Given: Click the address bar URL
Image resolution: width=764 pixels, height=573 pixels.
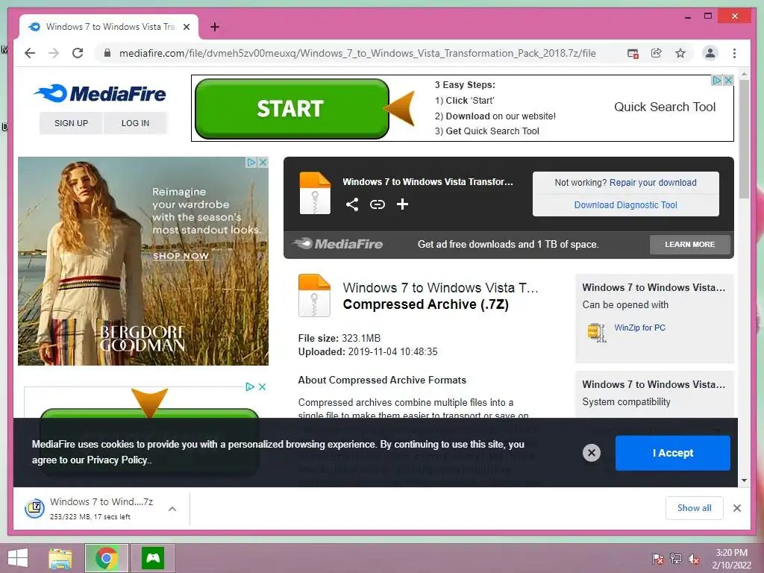Looking at the screenshot, I should pyautogui.click(x=357, y=53).
